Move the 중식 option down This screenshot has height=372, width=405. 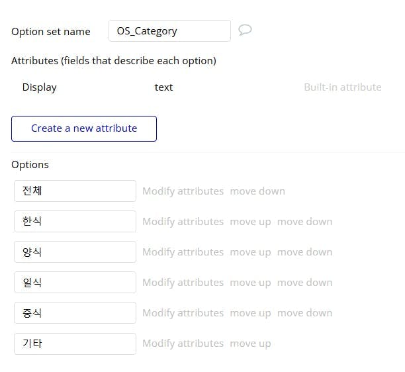click(304, 313)
